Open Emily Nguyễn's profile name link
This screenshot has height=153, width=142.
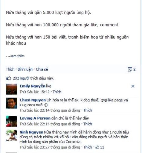[x=32, y=86]
